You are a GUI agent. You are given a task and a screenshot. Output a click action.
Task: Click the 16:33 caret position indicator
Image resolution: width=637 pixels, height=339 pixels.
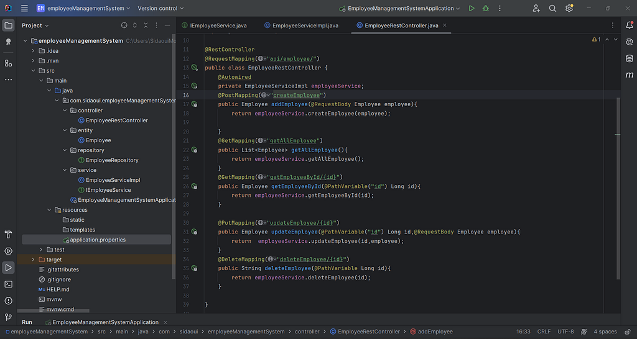point(523,332)
